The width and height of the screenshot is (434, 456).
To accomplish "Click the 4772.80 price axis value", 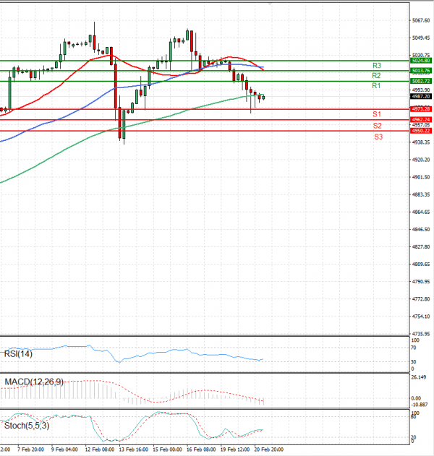I will 421,299.
